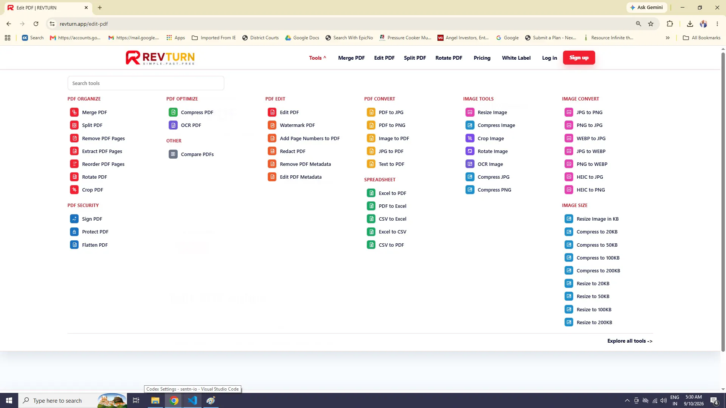726x408 pixels.
Task: Open the Google Docs bookmark
Action: 302,38
